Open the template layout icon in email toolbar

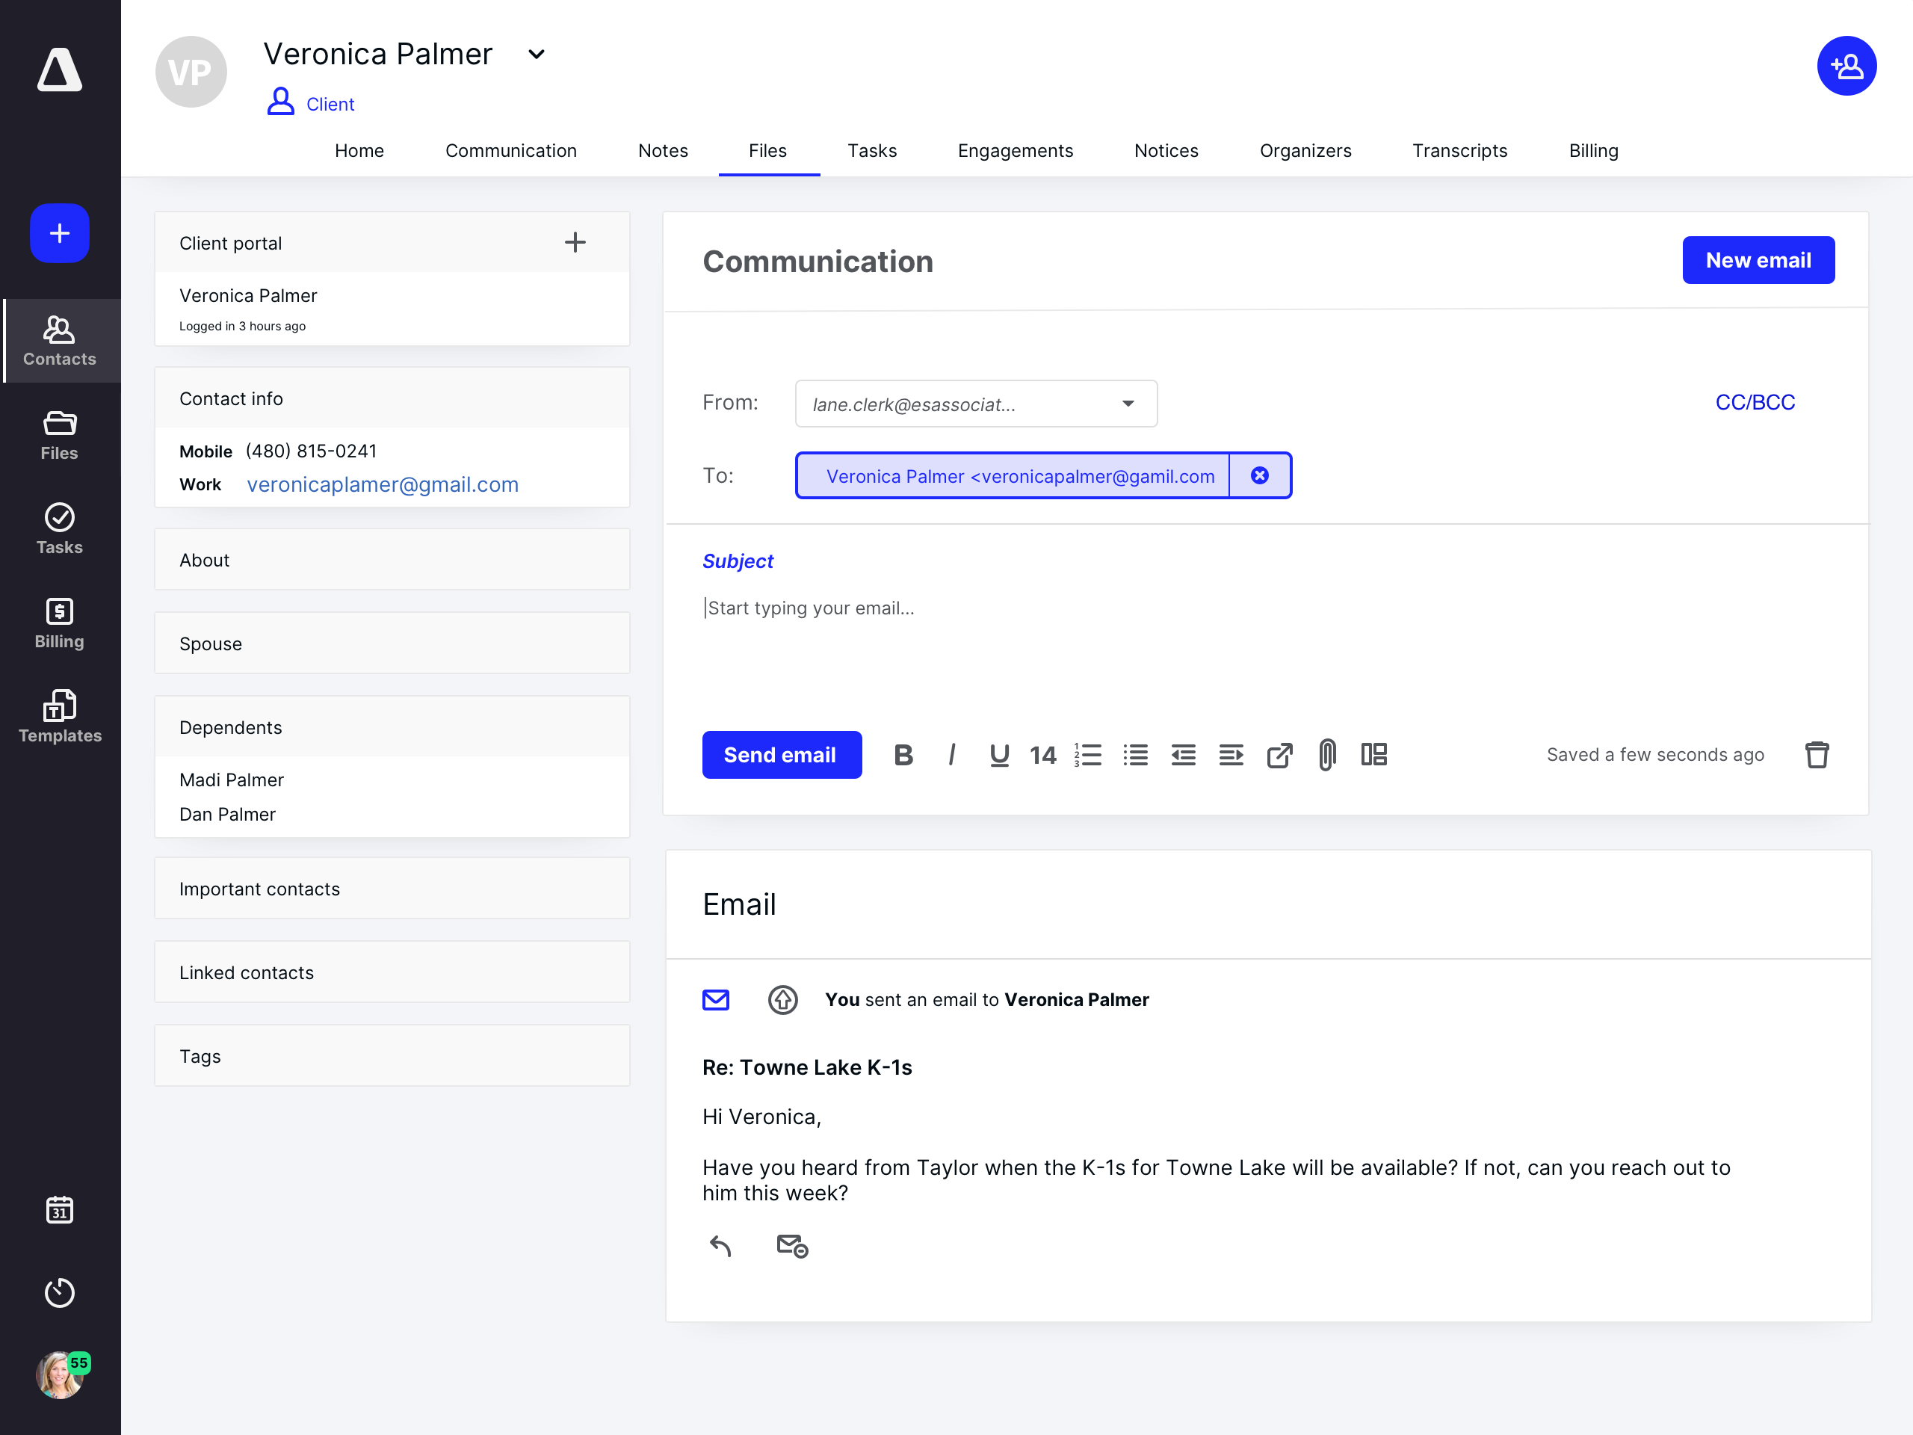pyautogui.click(x=1373, y=754)
